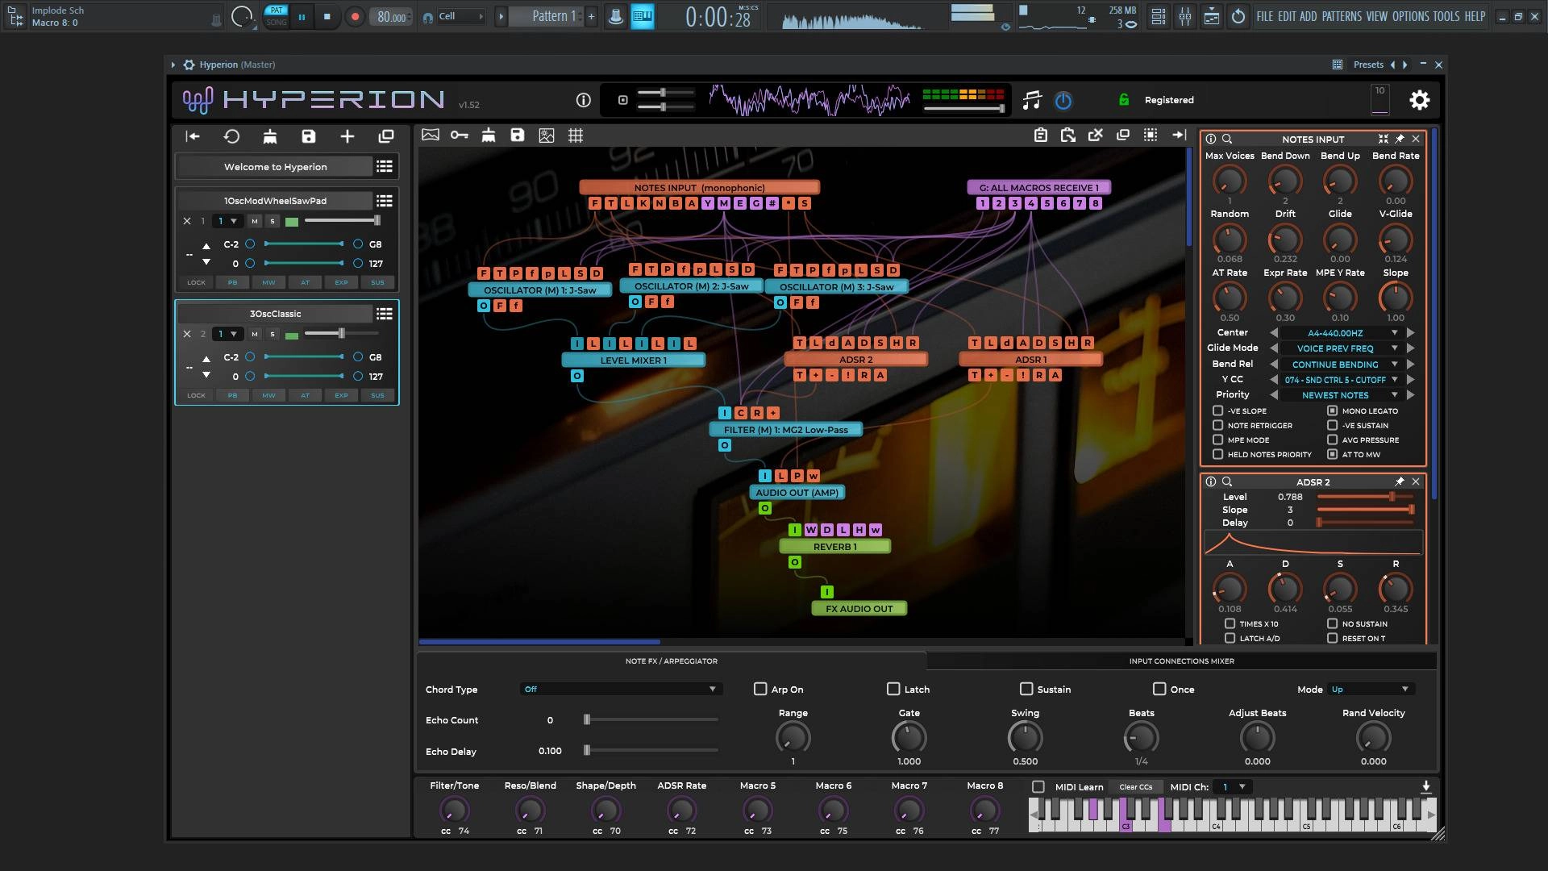The height and width of the screenshot is (871, 1548).
Task: Click the music notes icon in header
Action: coord(1032,100)
